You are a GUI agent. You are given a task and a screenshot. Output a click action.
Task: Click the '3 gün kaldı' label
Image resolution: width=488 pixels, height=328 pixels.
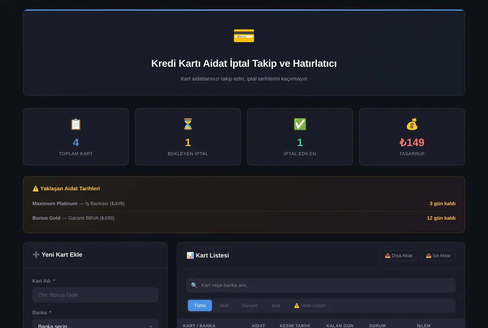coord(442,203)
